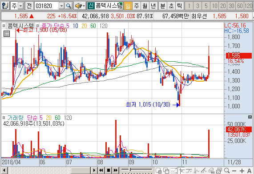The image size is (254, 174).
Task: Click the playback speed slider handle
Action: (130, 170)
